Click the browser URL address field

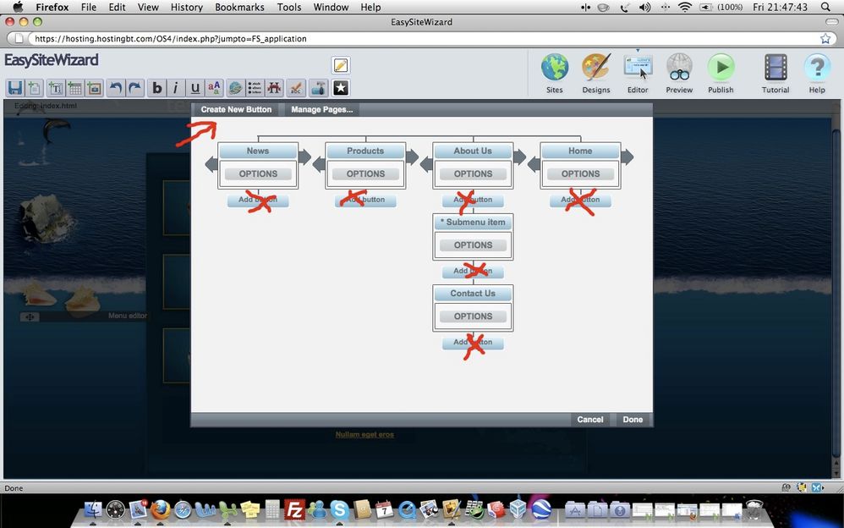423,39
